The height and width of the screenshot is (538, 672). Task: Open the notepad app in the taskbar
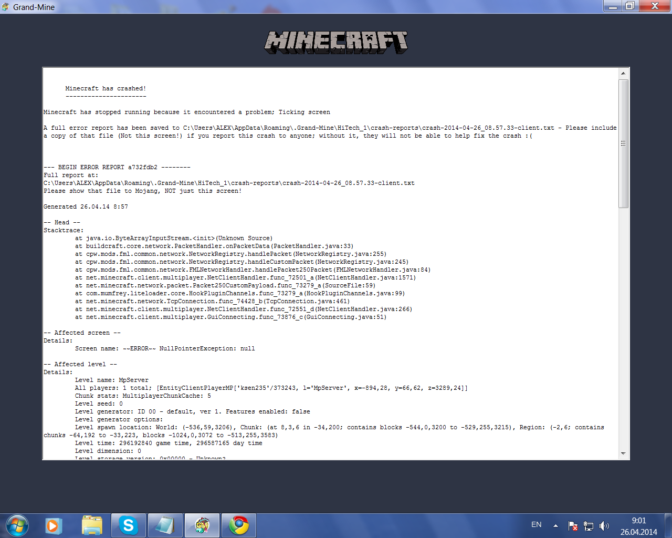point(165,525)
